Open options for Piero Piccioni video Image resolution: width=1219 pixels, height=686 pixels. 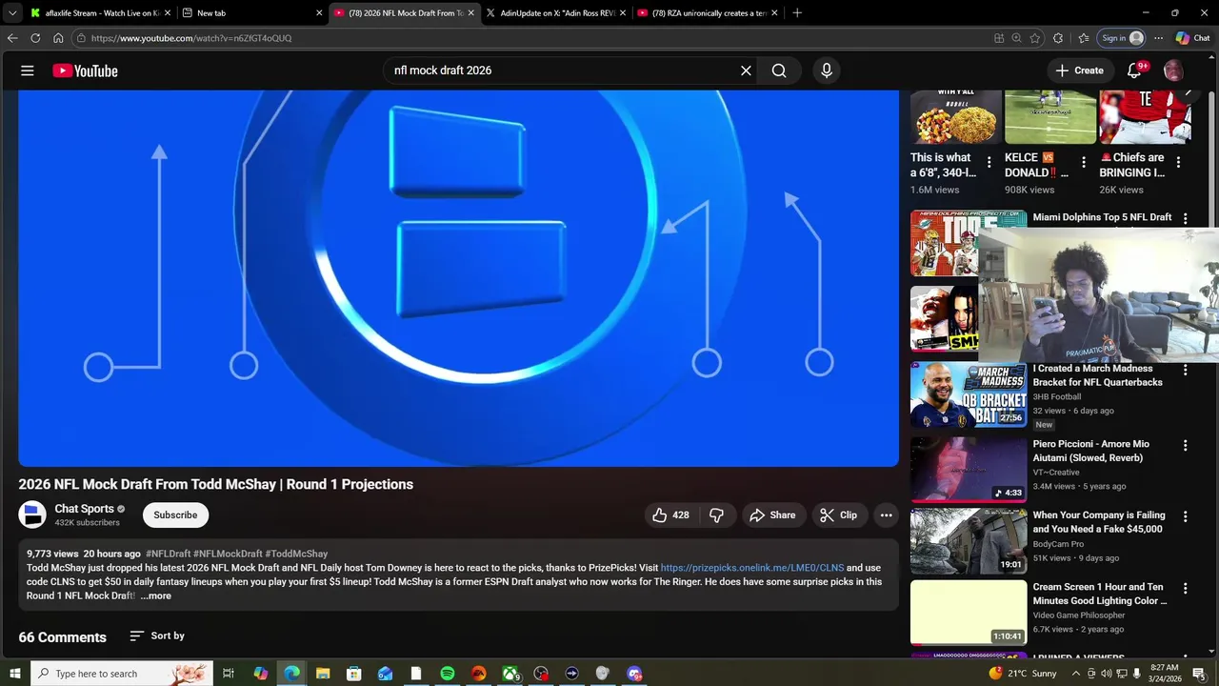click(1186, 445)
